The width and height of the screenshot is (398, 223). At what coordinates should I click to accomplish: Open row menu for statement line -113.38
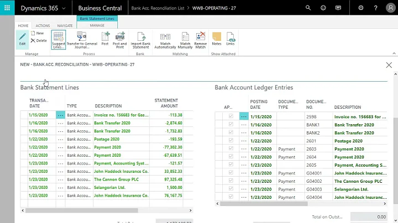pos(60,115)
